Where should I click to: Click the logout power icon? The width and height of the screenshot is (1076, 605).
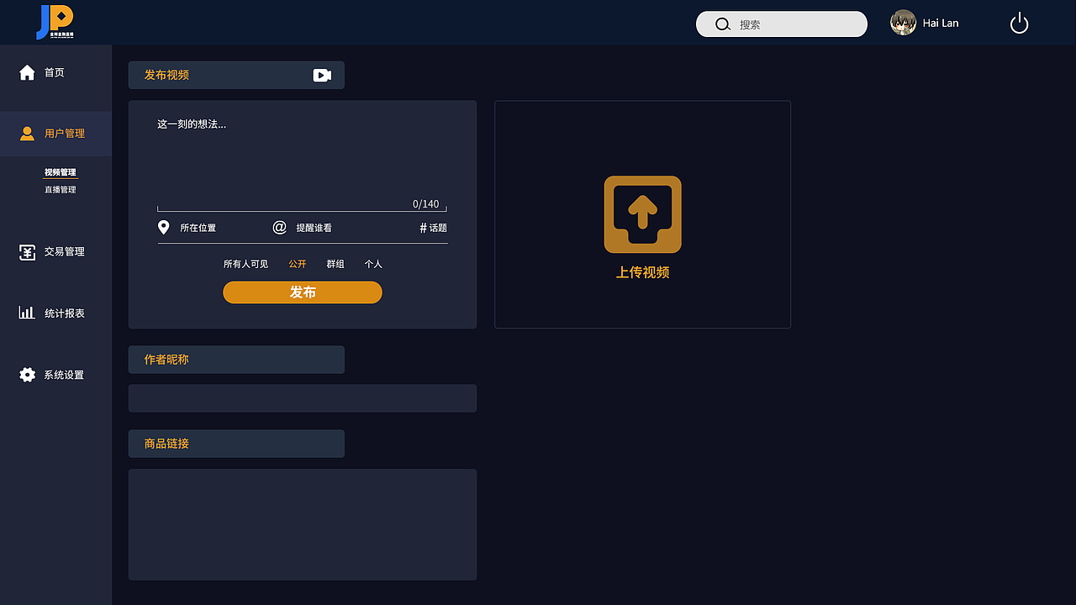(1019, 23)
